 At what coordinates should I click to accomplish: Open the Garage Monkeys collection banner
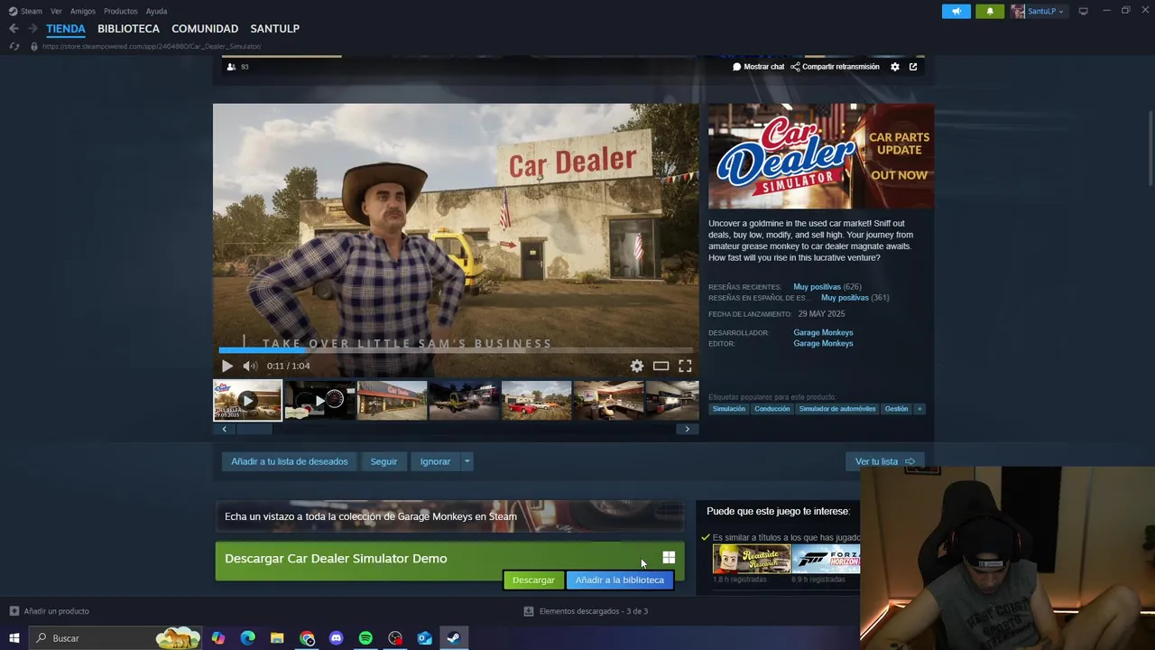click(449, 516)
